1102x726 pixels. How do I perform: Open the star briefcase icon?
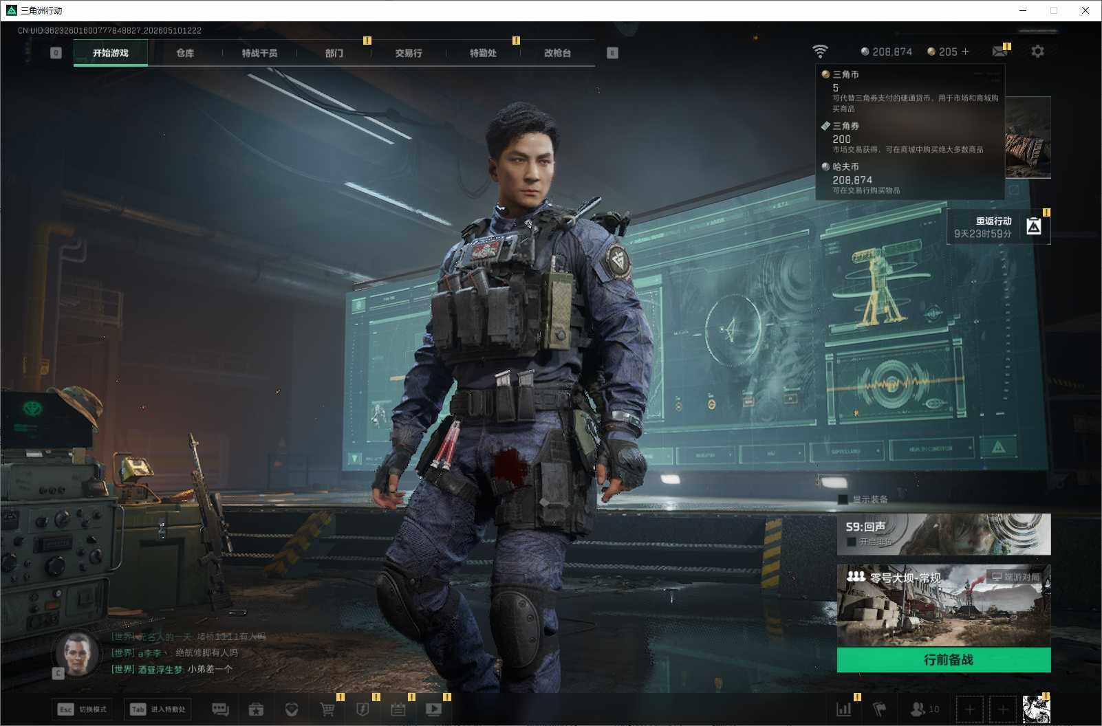tap(256, 709)
